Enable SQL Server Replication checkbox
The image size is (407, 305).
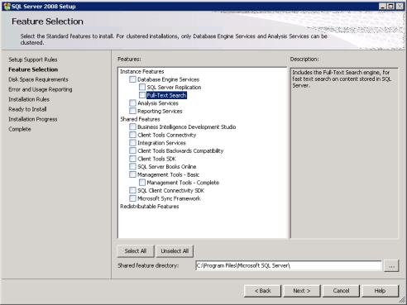coord(142,87)
